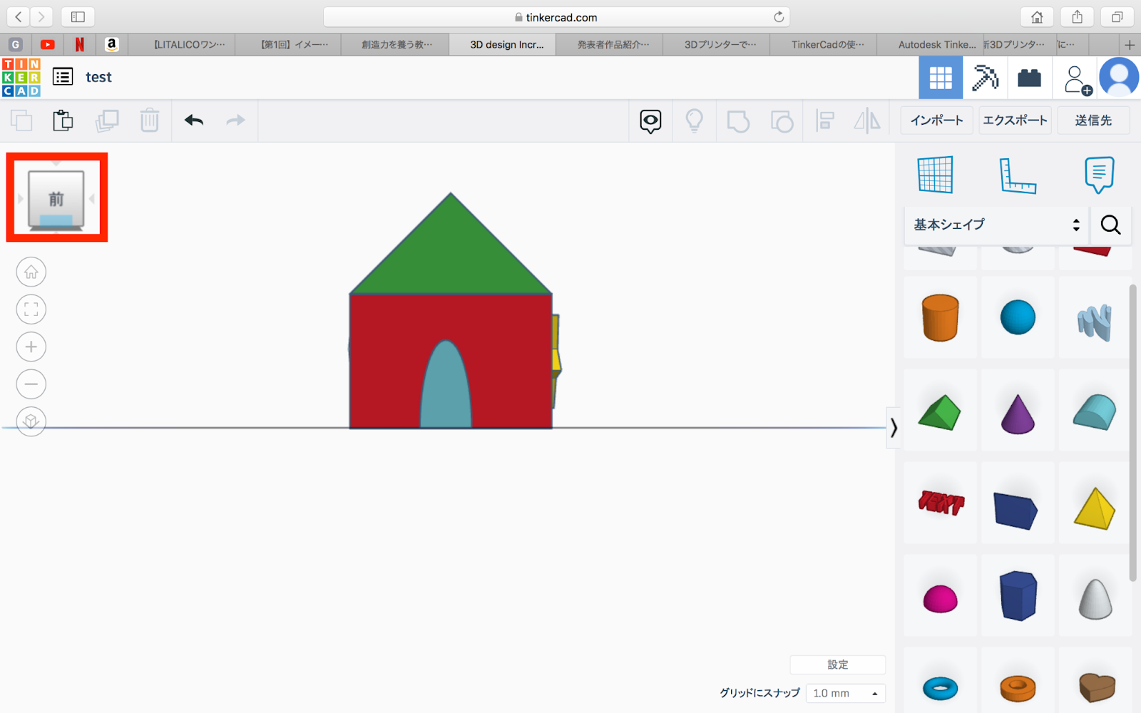This screenshot has height=713, width=1141.
Task: Toggle the show-all eye view icon
Action: [x=650, y=121]
